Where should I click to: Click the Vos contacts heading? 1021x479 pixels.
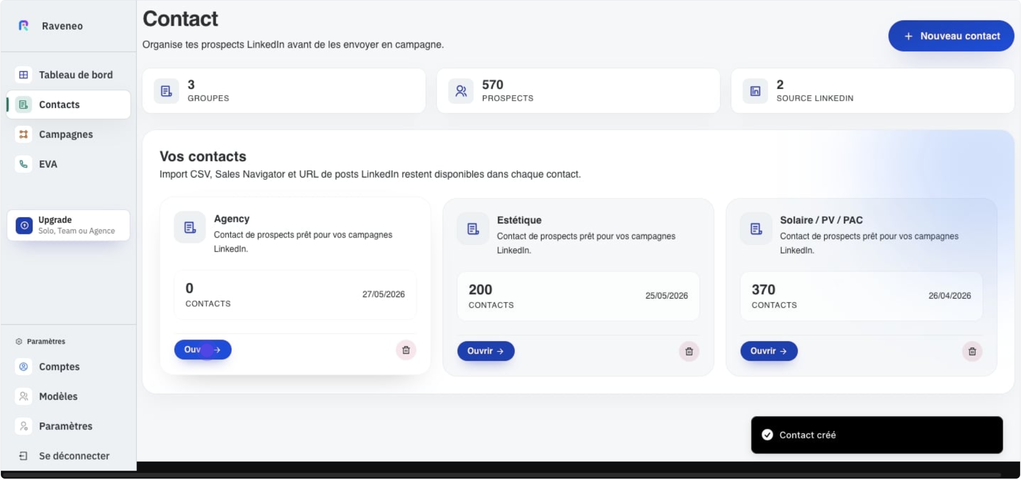tap(203, 157)
